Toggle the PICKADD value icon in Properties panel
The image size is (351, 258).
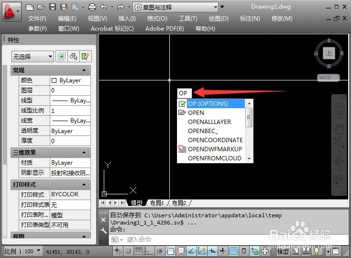tap(61, 56)
